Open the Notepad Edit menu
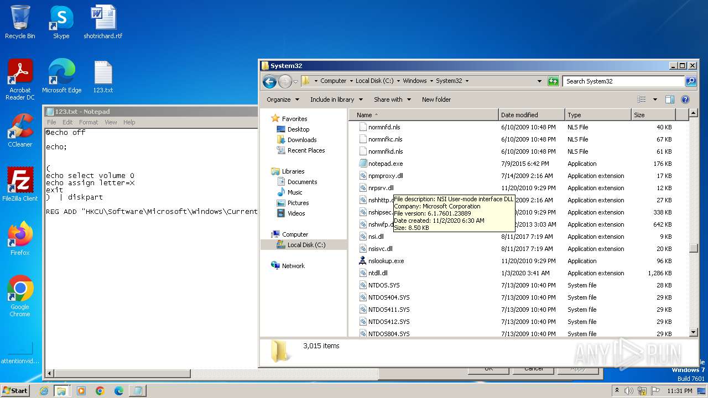708x398 pixels. tap(67, 122)
